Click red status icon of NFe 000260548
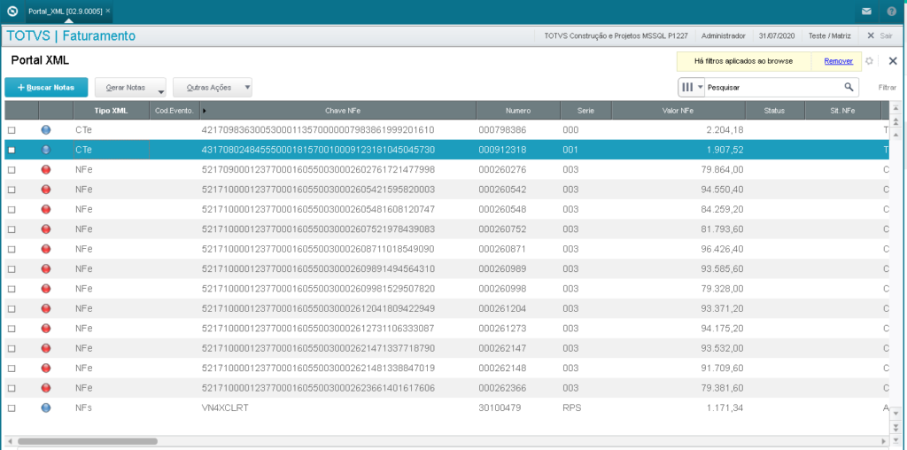This screenshot has width=907, height=450. 46,209
